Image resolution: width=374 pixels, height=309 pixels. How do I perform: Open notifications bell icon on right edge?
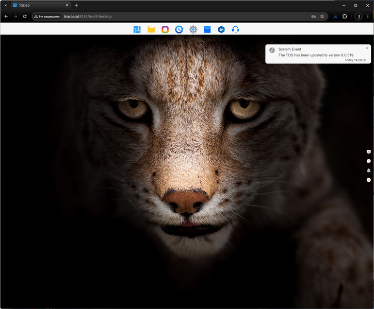coord(368,170)
